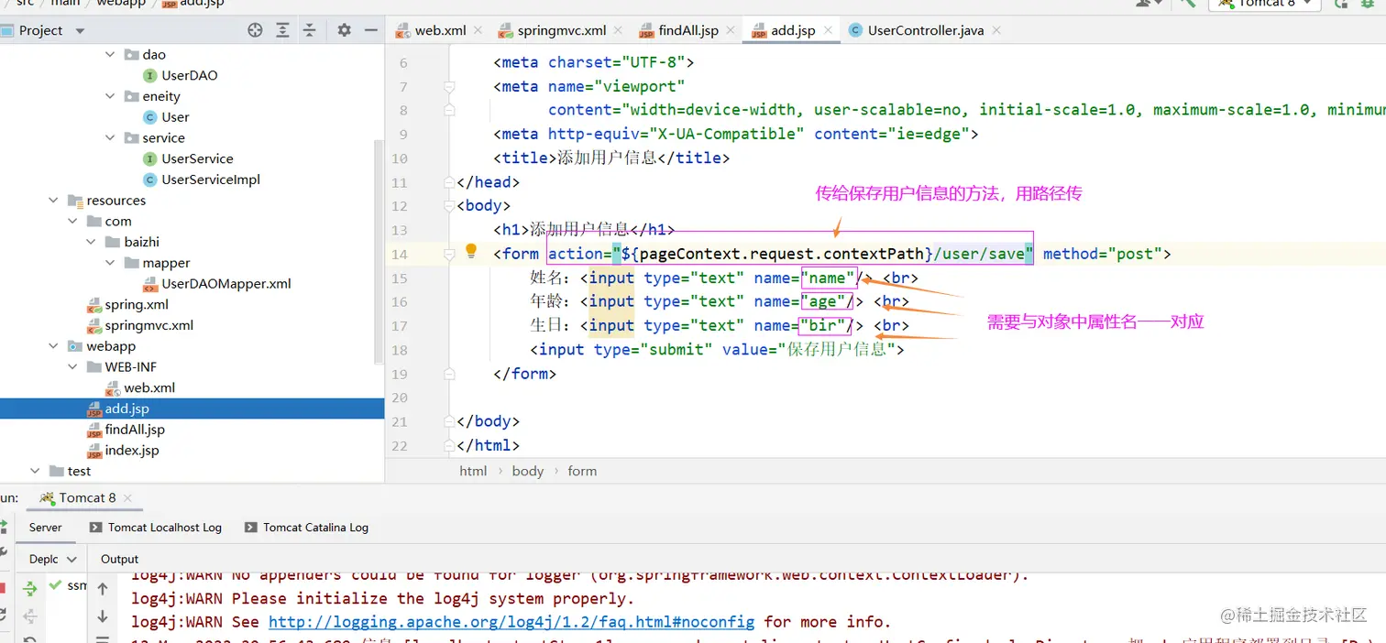Collapse the dao folder

(111, 55)
